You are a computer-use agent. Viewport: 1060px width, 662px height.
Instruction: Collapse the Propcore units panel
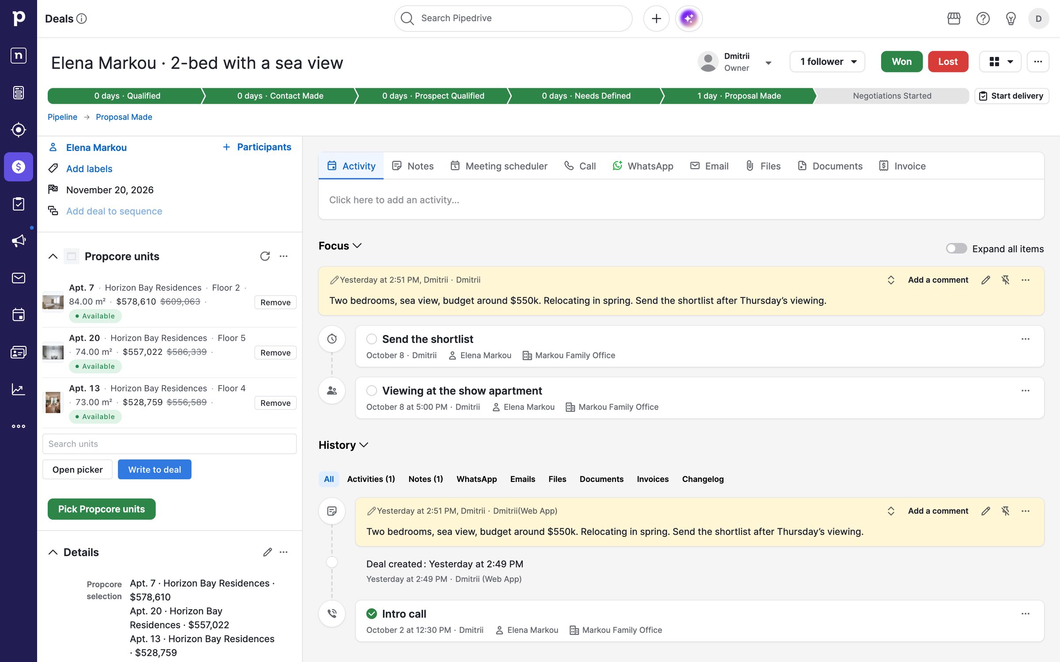point(53,256)
